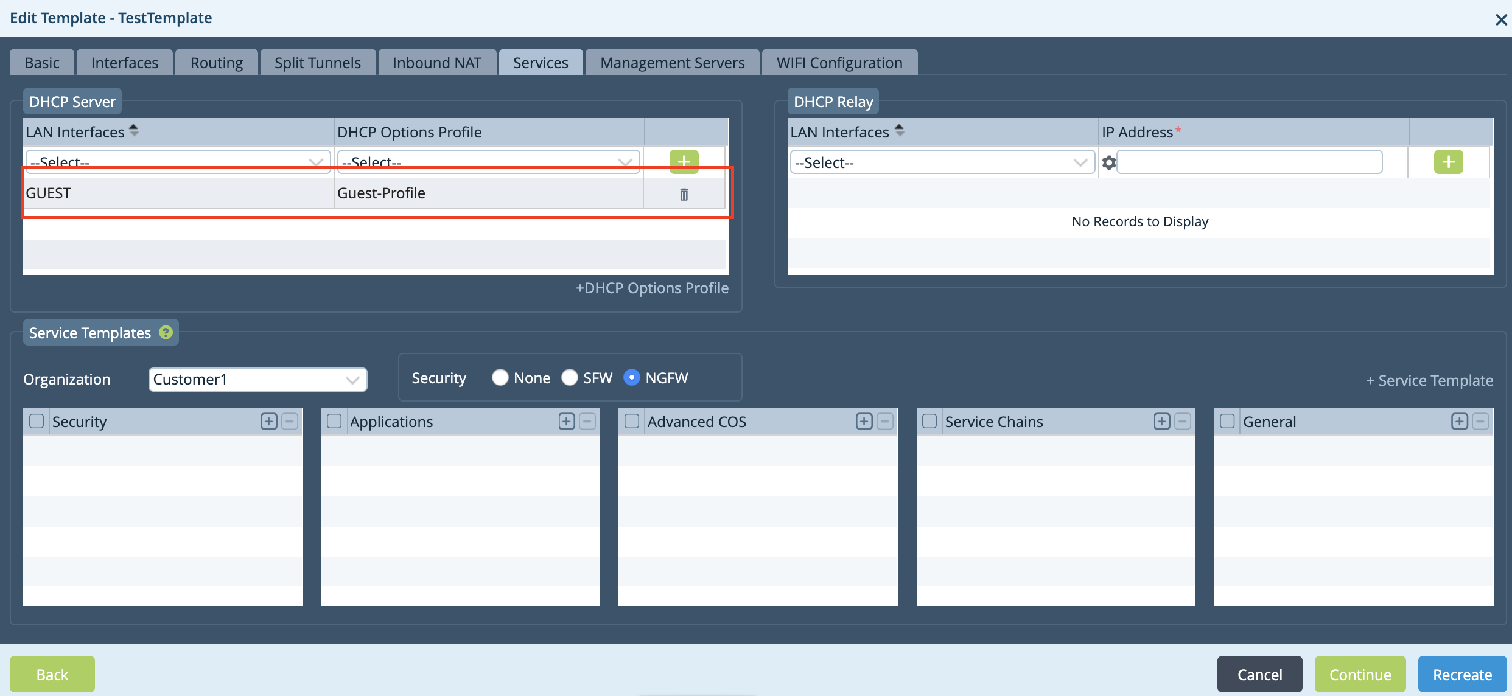Image resolution: width=1512 pixels, height=696 pixels.
Task: Sort DHCP Server LAN Interfaces column
Action: click(x=134, y=131)
